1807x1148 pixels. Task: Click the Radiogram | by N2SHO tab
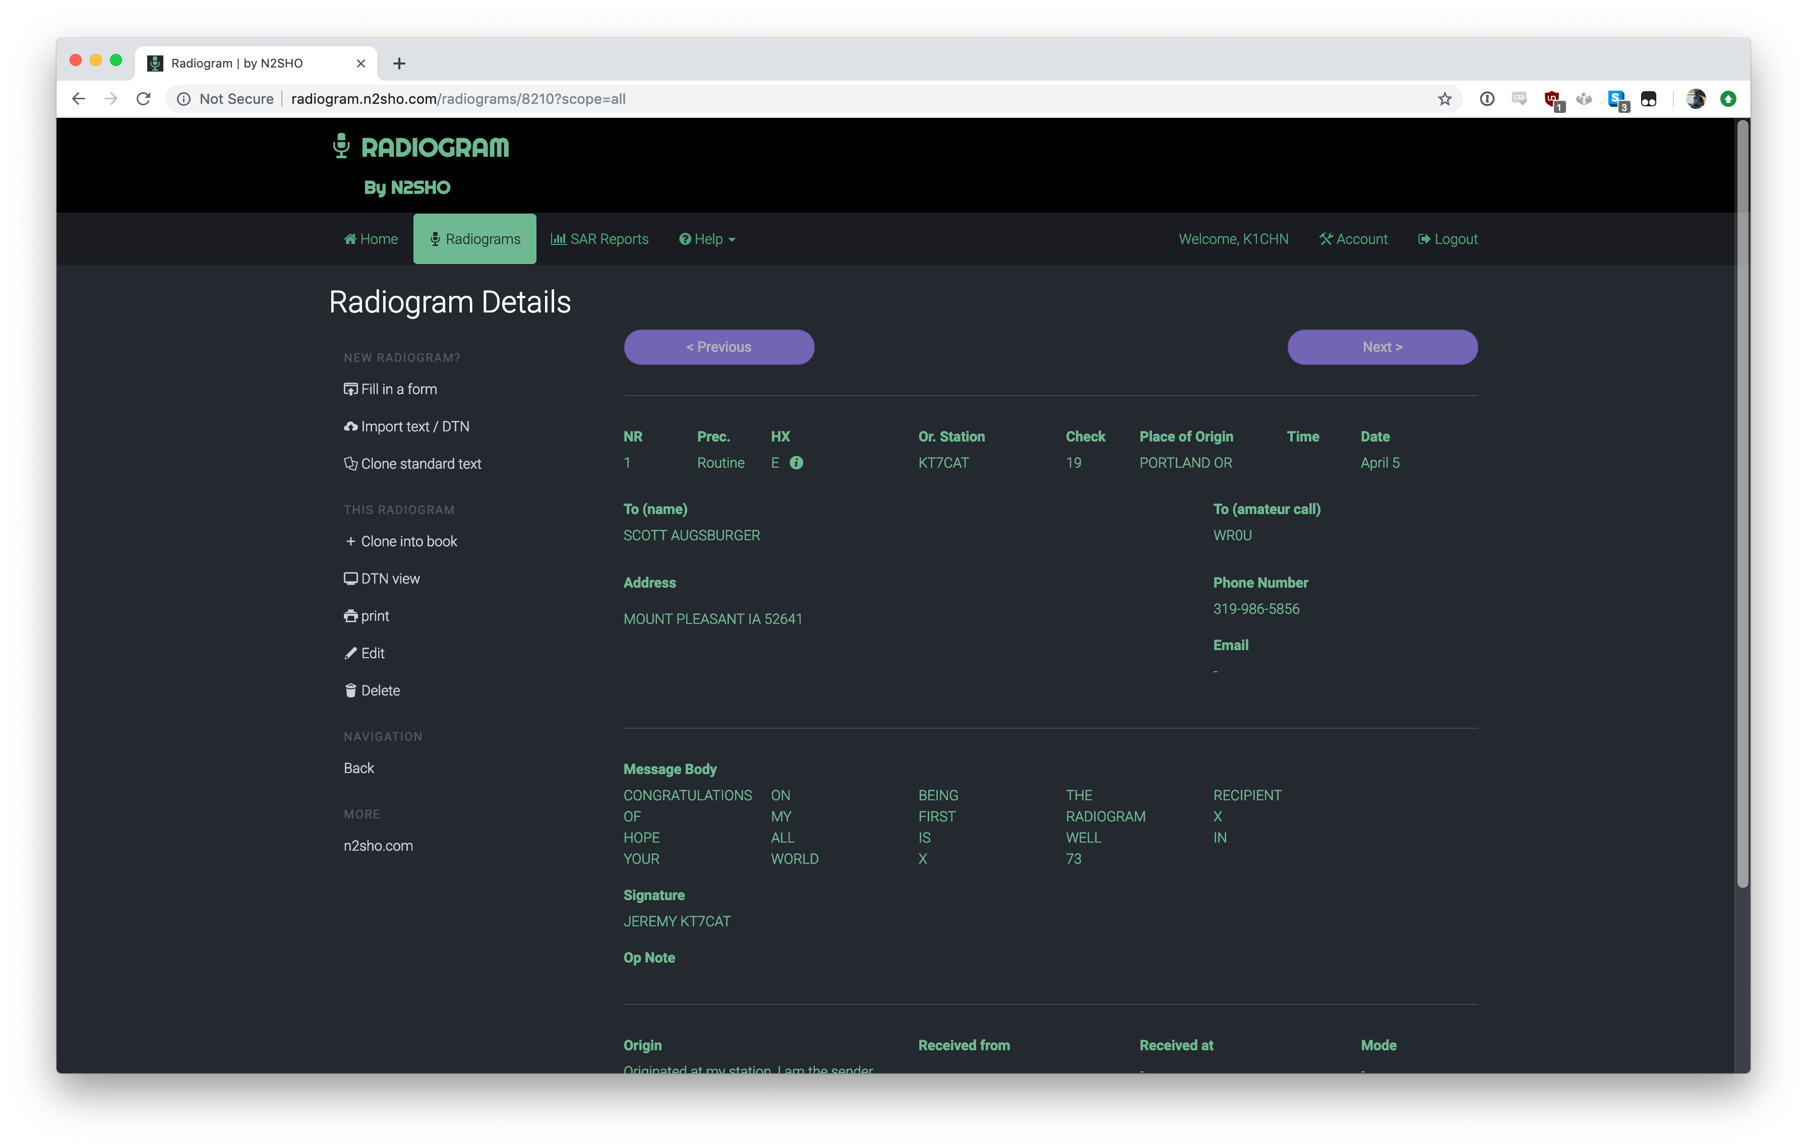pos(256,63)
